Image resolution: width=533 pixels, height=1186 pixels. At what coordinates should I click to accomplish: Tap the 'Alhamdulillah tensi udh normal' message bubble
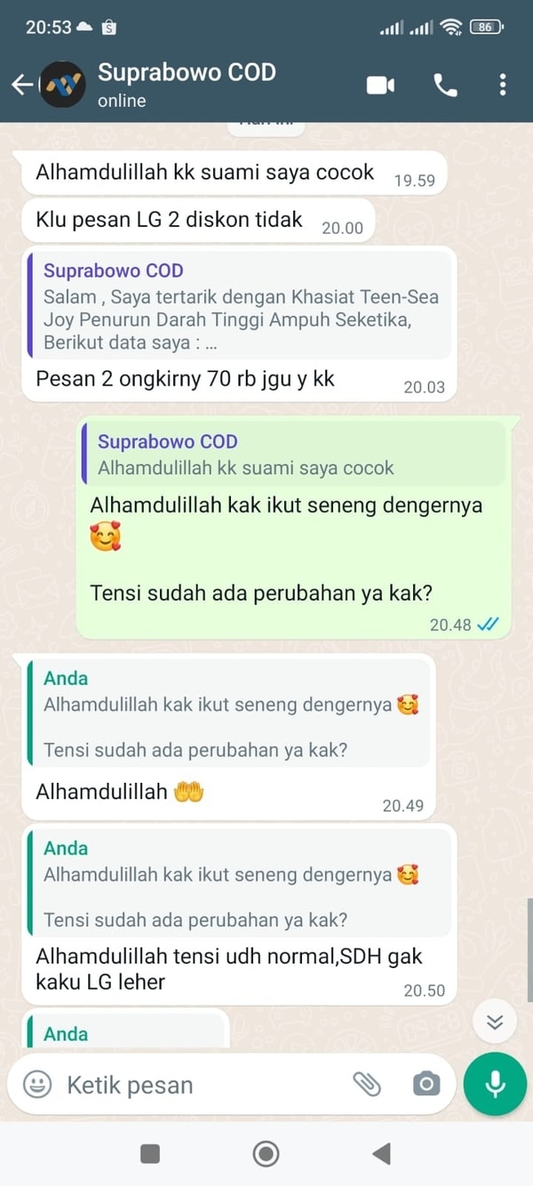click(239, 916)
